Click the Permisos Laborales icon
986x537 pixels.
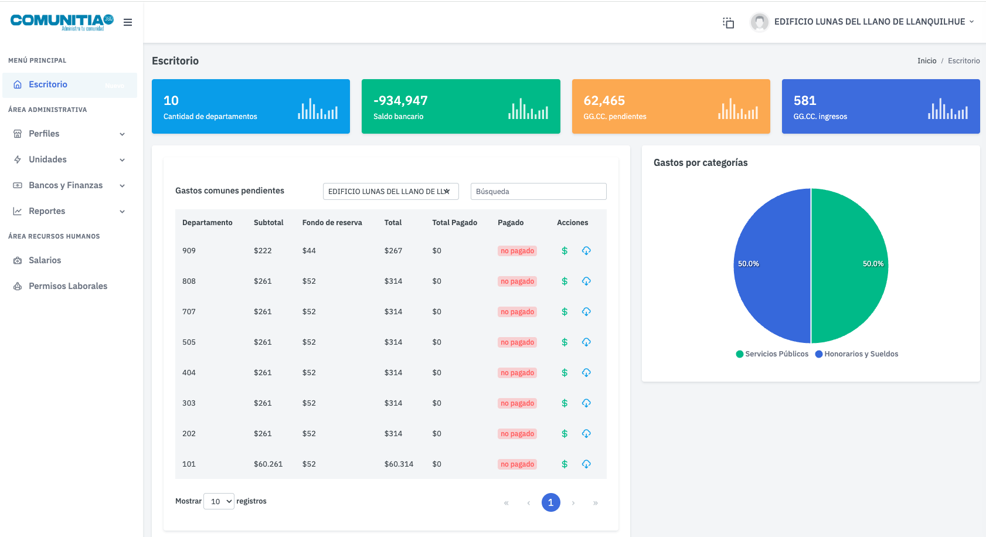[x=18, y=286]
